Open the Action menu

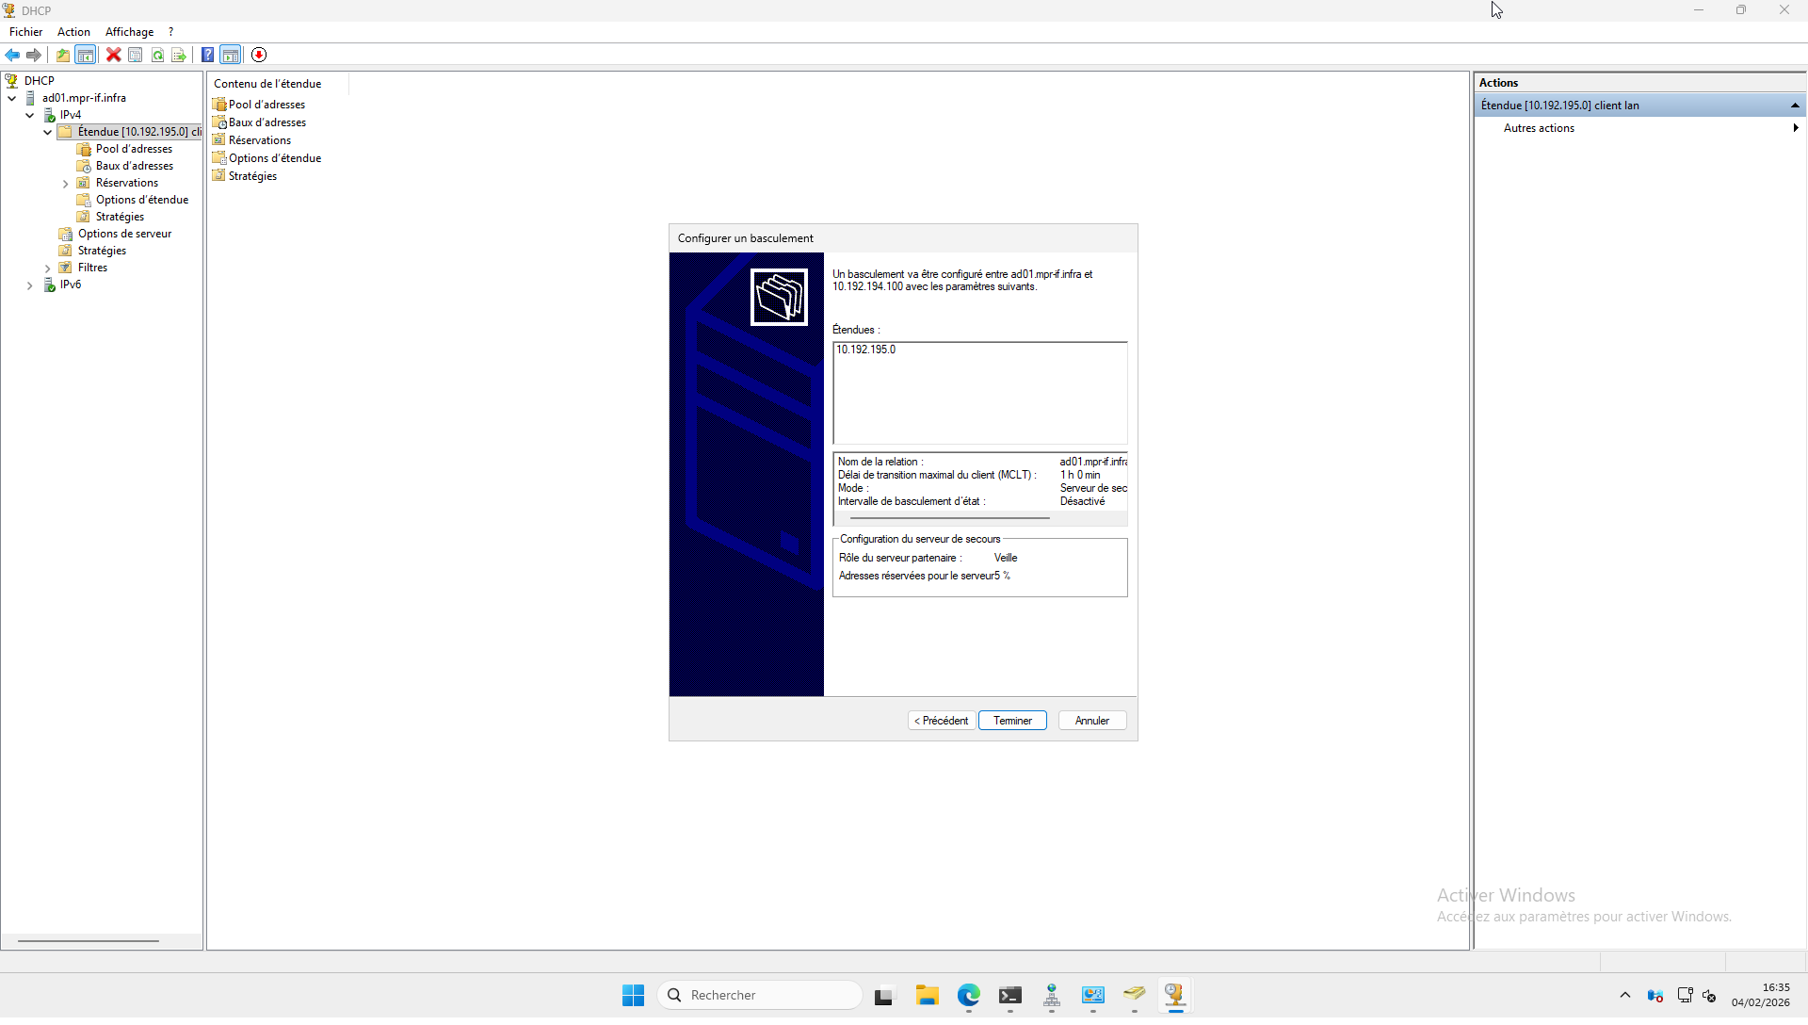73,32
